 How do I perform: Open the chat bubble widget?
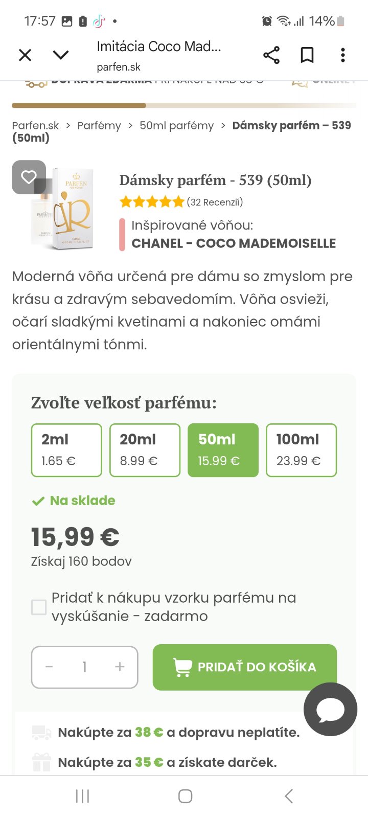coord(330,710)
